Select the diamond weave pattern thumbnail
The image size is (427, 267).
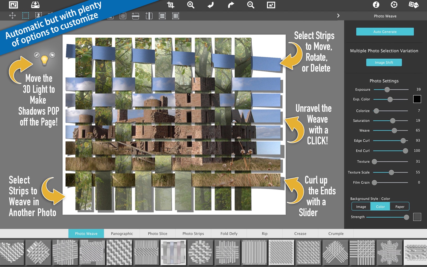point(39,252)
